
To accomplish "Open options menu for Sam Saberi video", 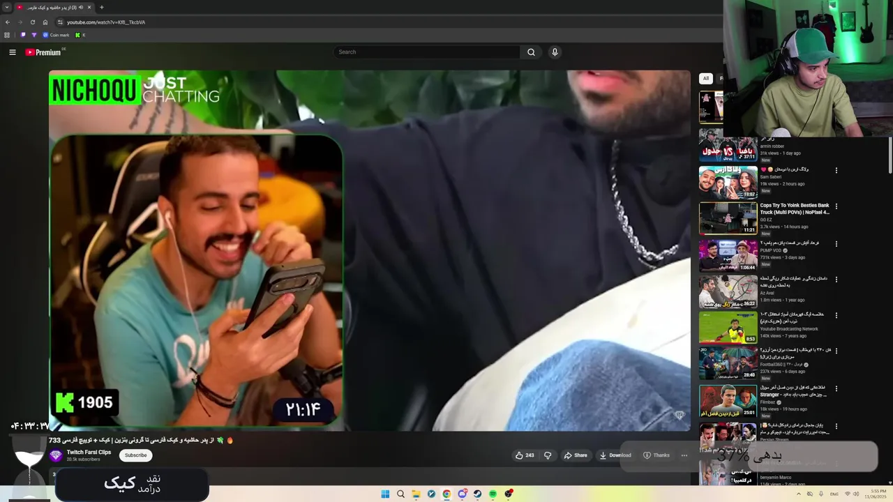I will (x=836, y=170).
